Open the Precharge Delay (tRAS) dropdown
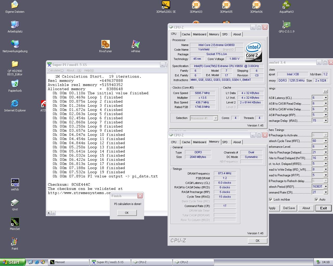 click(x=325, y=121)
